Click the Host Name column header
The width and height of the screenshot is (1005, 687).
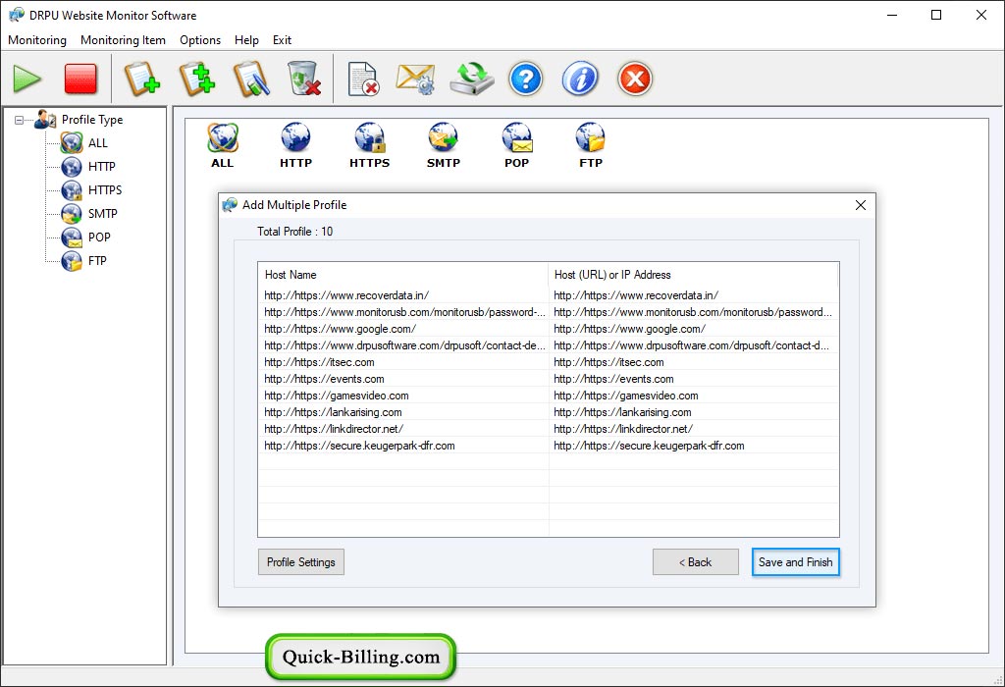[x=403, y=274]
